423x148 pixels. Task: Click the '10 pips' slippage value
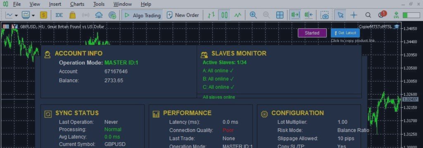[346, 139]
